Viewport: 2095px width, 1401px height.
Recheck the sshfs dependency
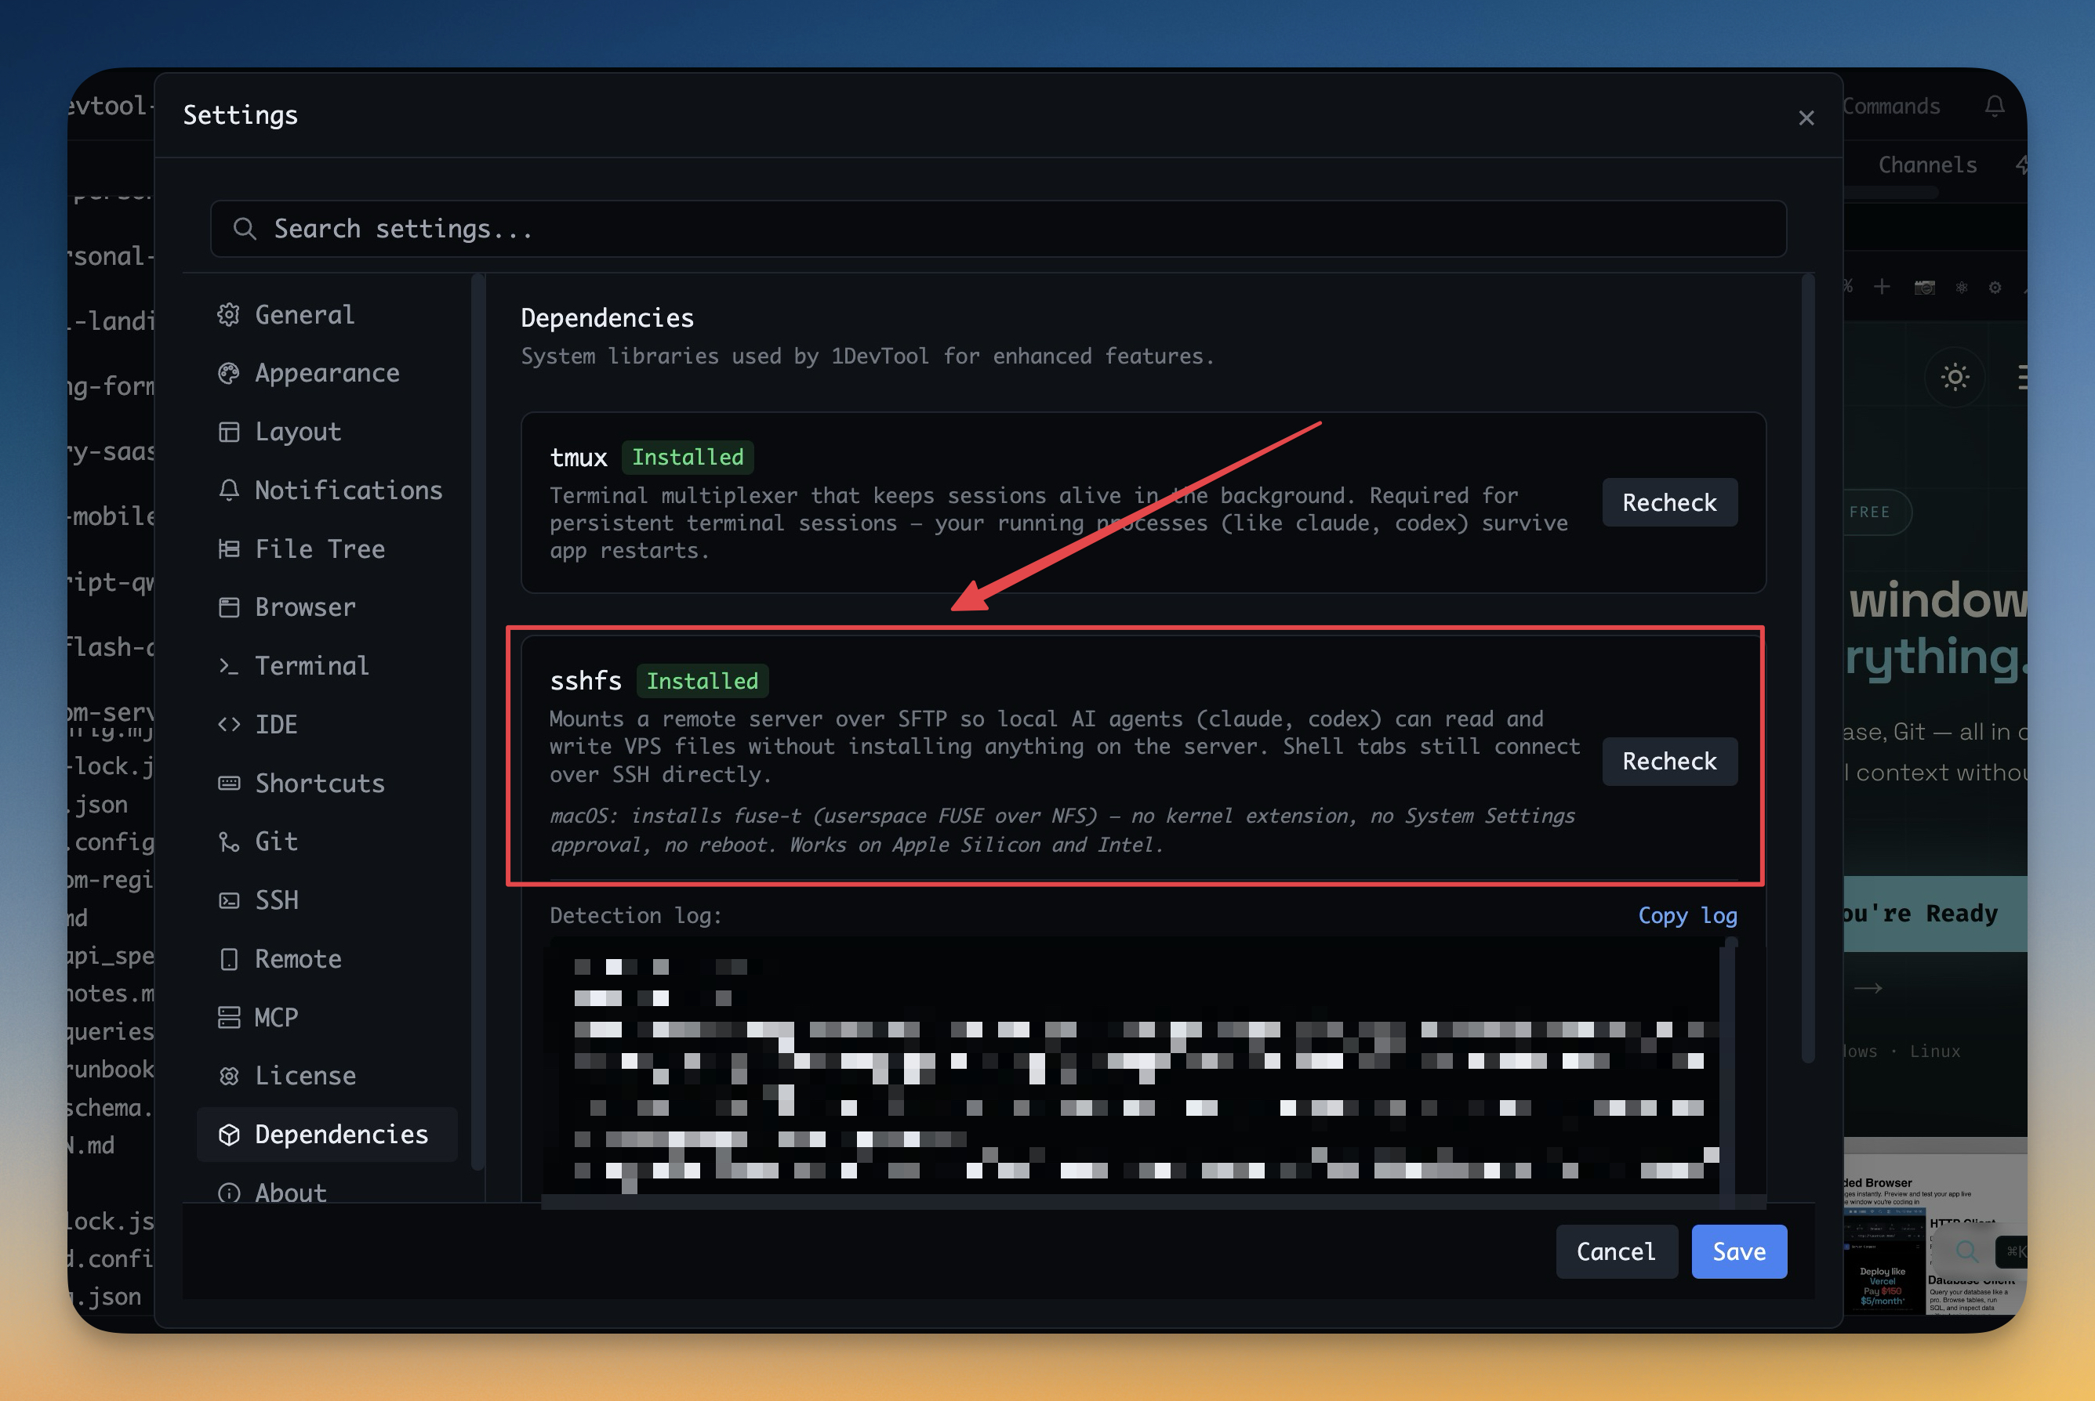click(x=1668, y=762)
